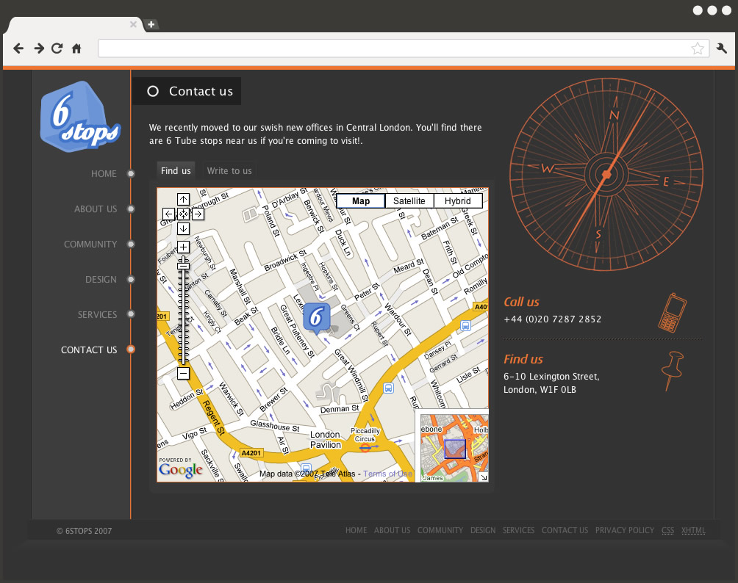Open Privacy Policy footer link
The width and height of the screenshot is (738, 583).
point(624,530)
